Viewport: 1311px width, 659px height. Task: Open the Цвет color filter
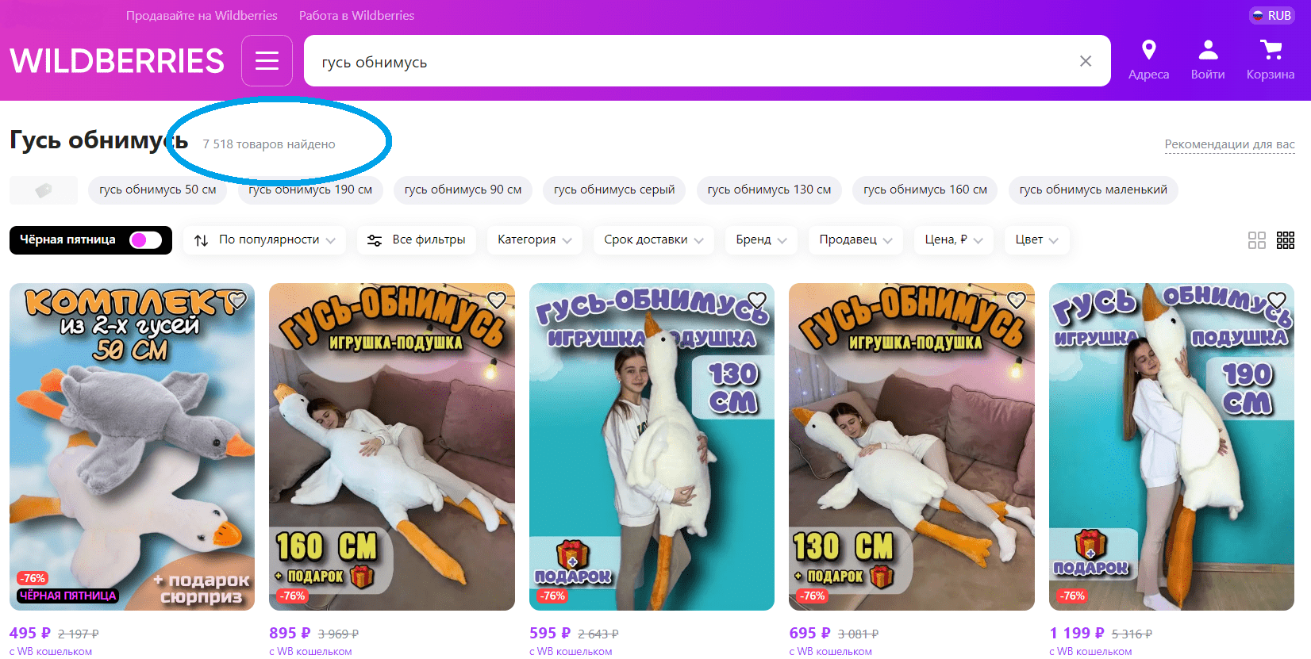(x=1036, y=239)
